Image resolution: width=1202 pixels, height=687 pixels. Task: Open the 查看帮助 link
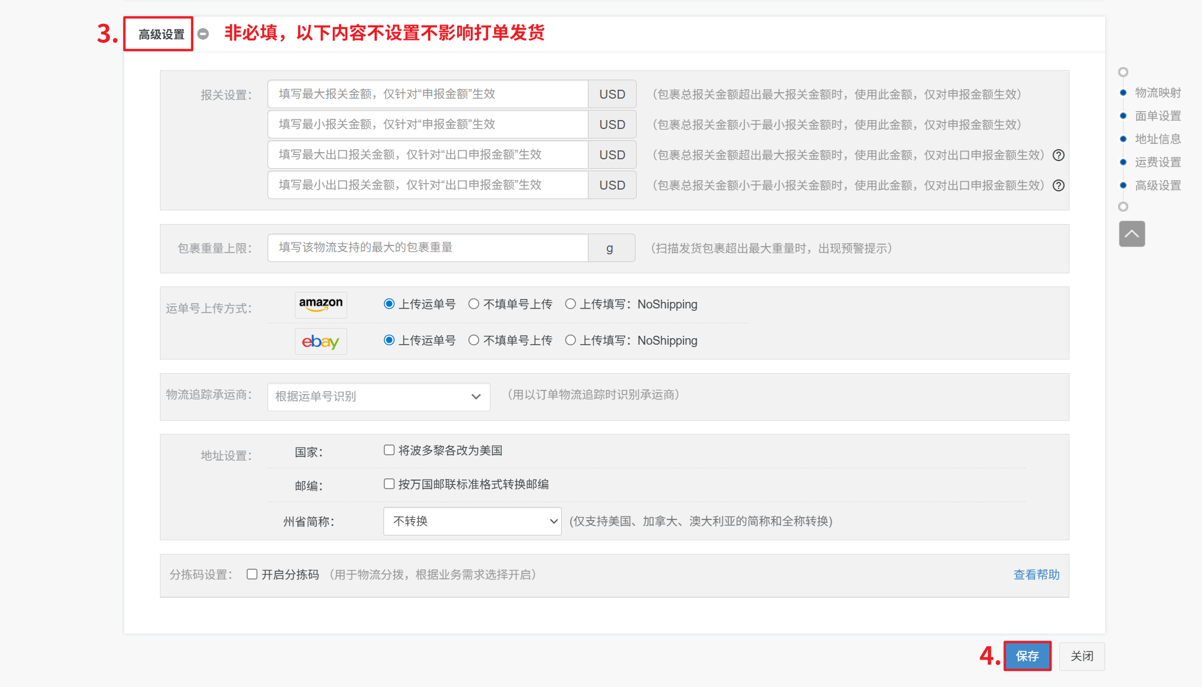coord(1036,575)
